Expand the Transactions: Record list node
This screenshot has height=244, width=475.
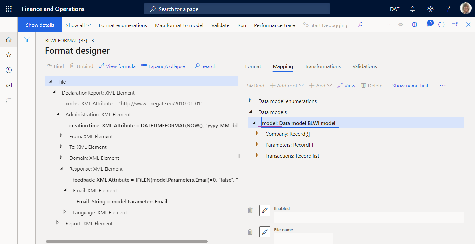coord(257,155)
